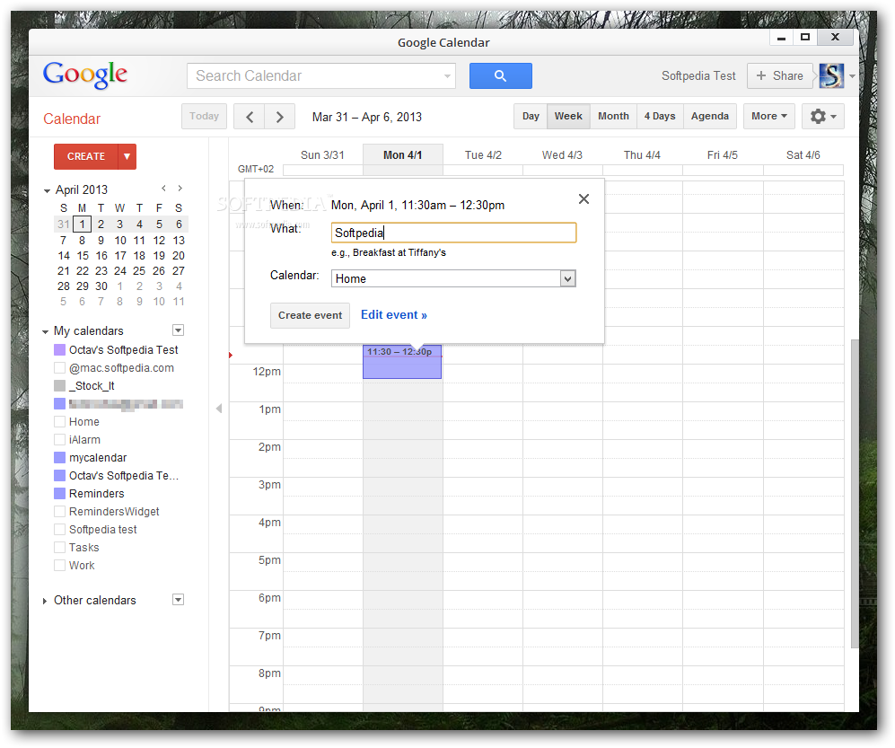
Task: Click the What event title field
Action: click(x=453, y=233)
